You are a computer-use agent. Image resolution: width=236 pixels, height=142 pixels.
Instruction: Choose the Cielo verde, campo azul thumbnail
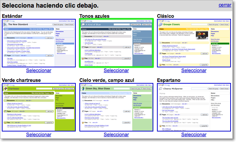(116, 107)
